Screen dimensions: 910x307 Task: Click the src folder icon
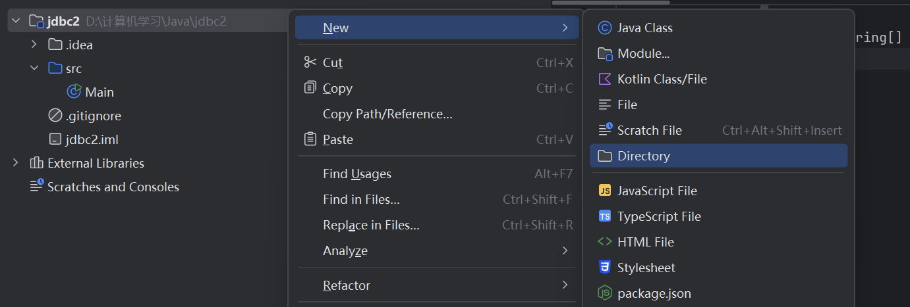point(55,68)
